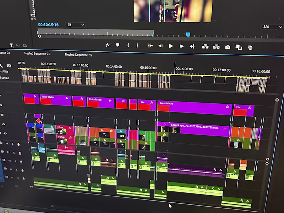
Task: Select the last Col... matte clip
Action: pyautogui.click(x=244, y=110)
